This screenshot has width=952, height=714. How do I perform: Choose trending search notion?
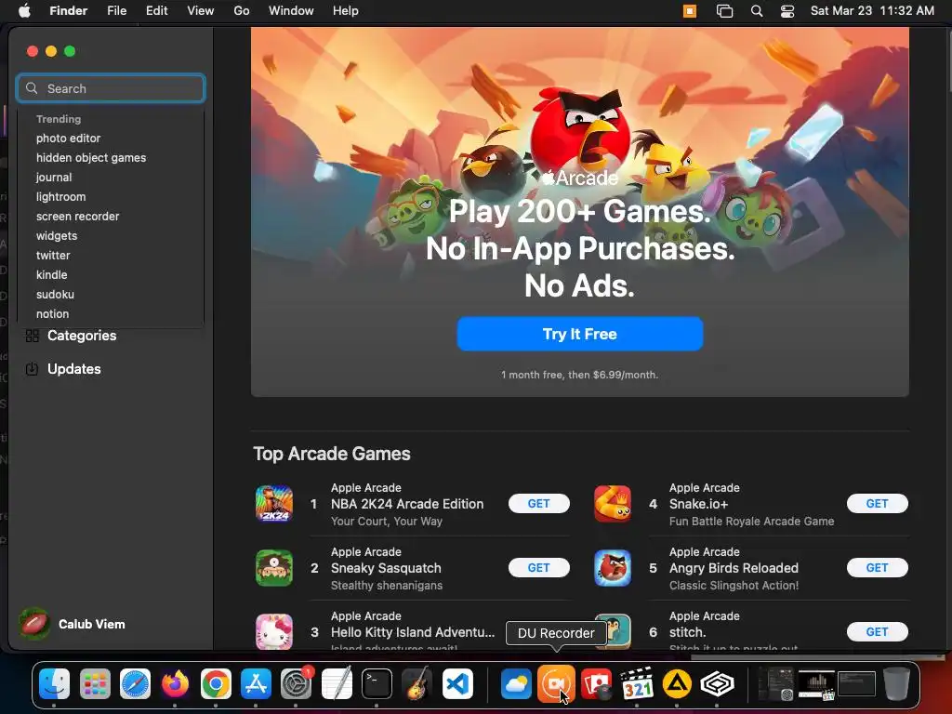pyautogui.click(x=52, y=314)
